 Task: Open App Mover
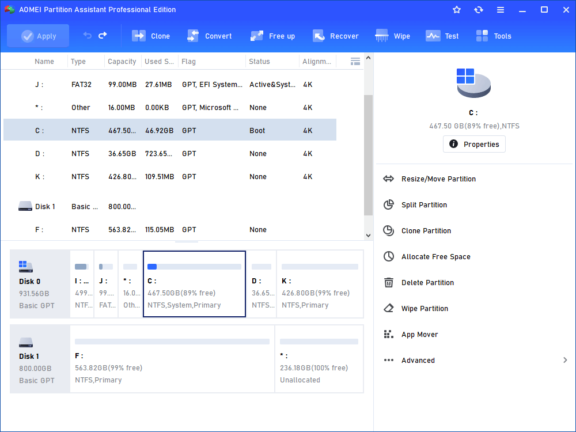[419, 334]
